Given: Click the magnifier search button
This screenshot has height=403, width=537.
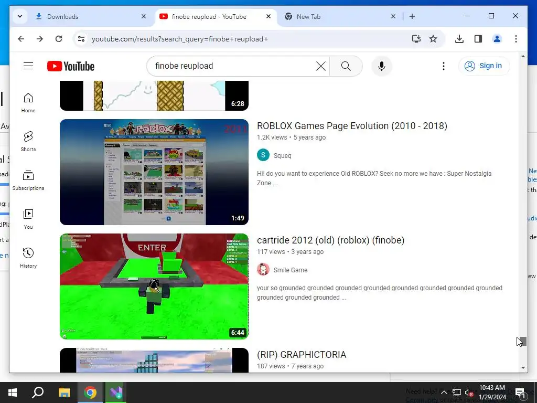Looking at the screenshot, I should (x=346, y=66).
